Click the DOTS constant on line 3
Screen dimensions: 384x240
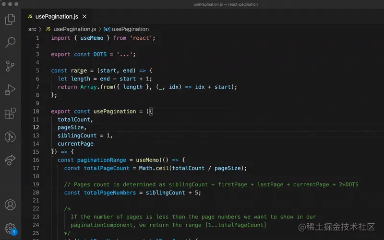pos(100,54)
